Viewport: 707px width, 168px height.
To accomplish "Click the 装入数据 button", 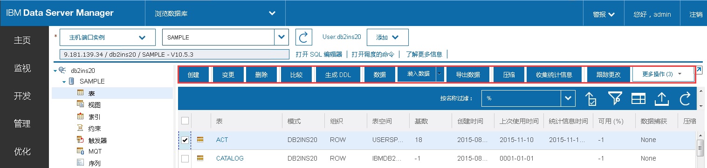I will [x=417, y=74].
